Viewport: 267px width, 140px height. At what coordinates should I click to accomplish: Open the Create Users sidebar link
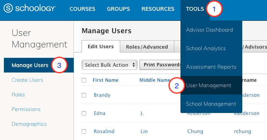[27, 80]
